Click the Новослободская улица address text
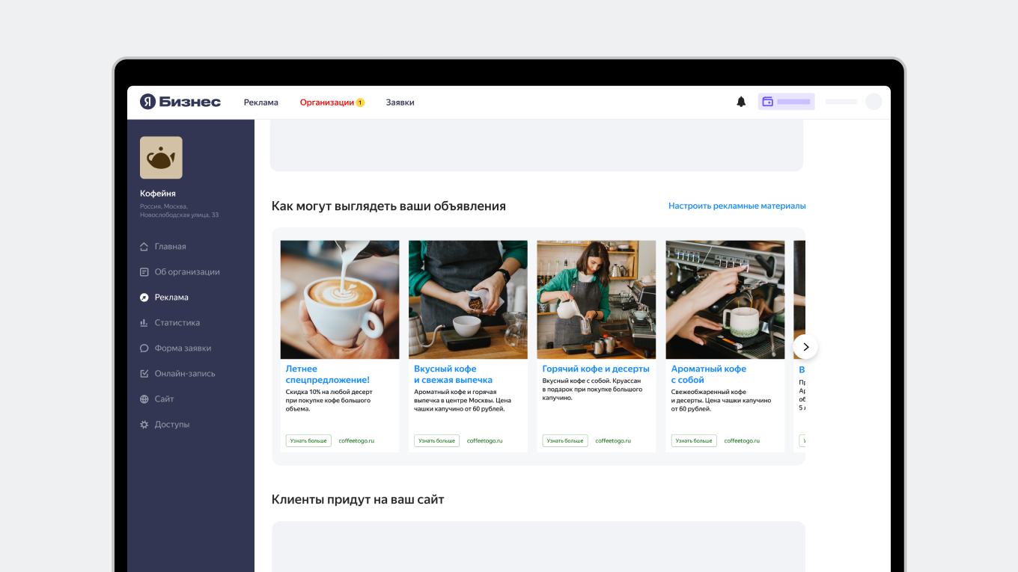This screenshot has height=572, width=1018. click(x=180, y=215)
